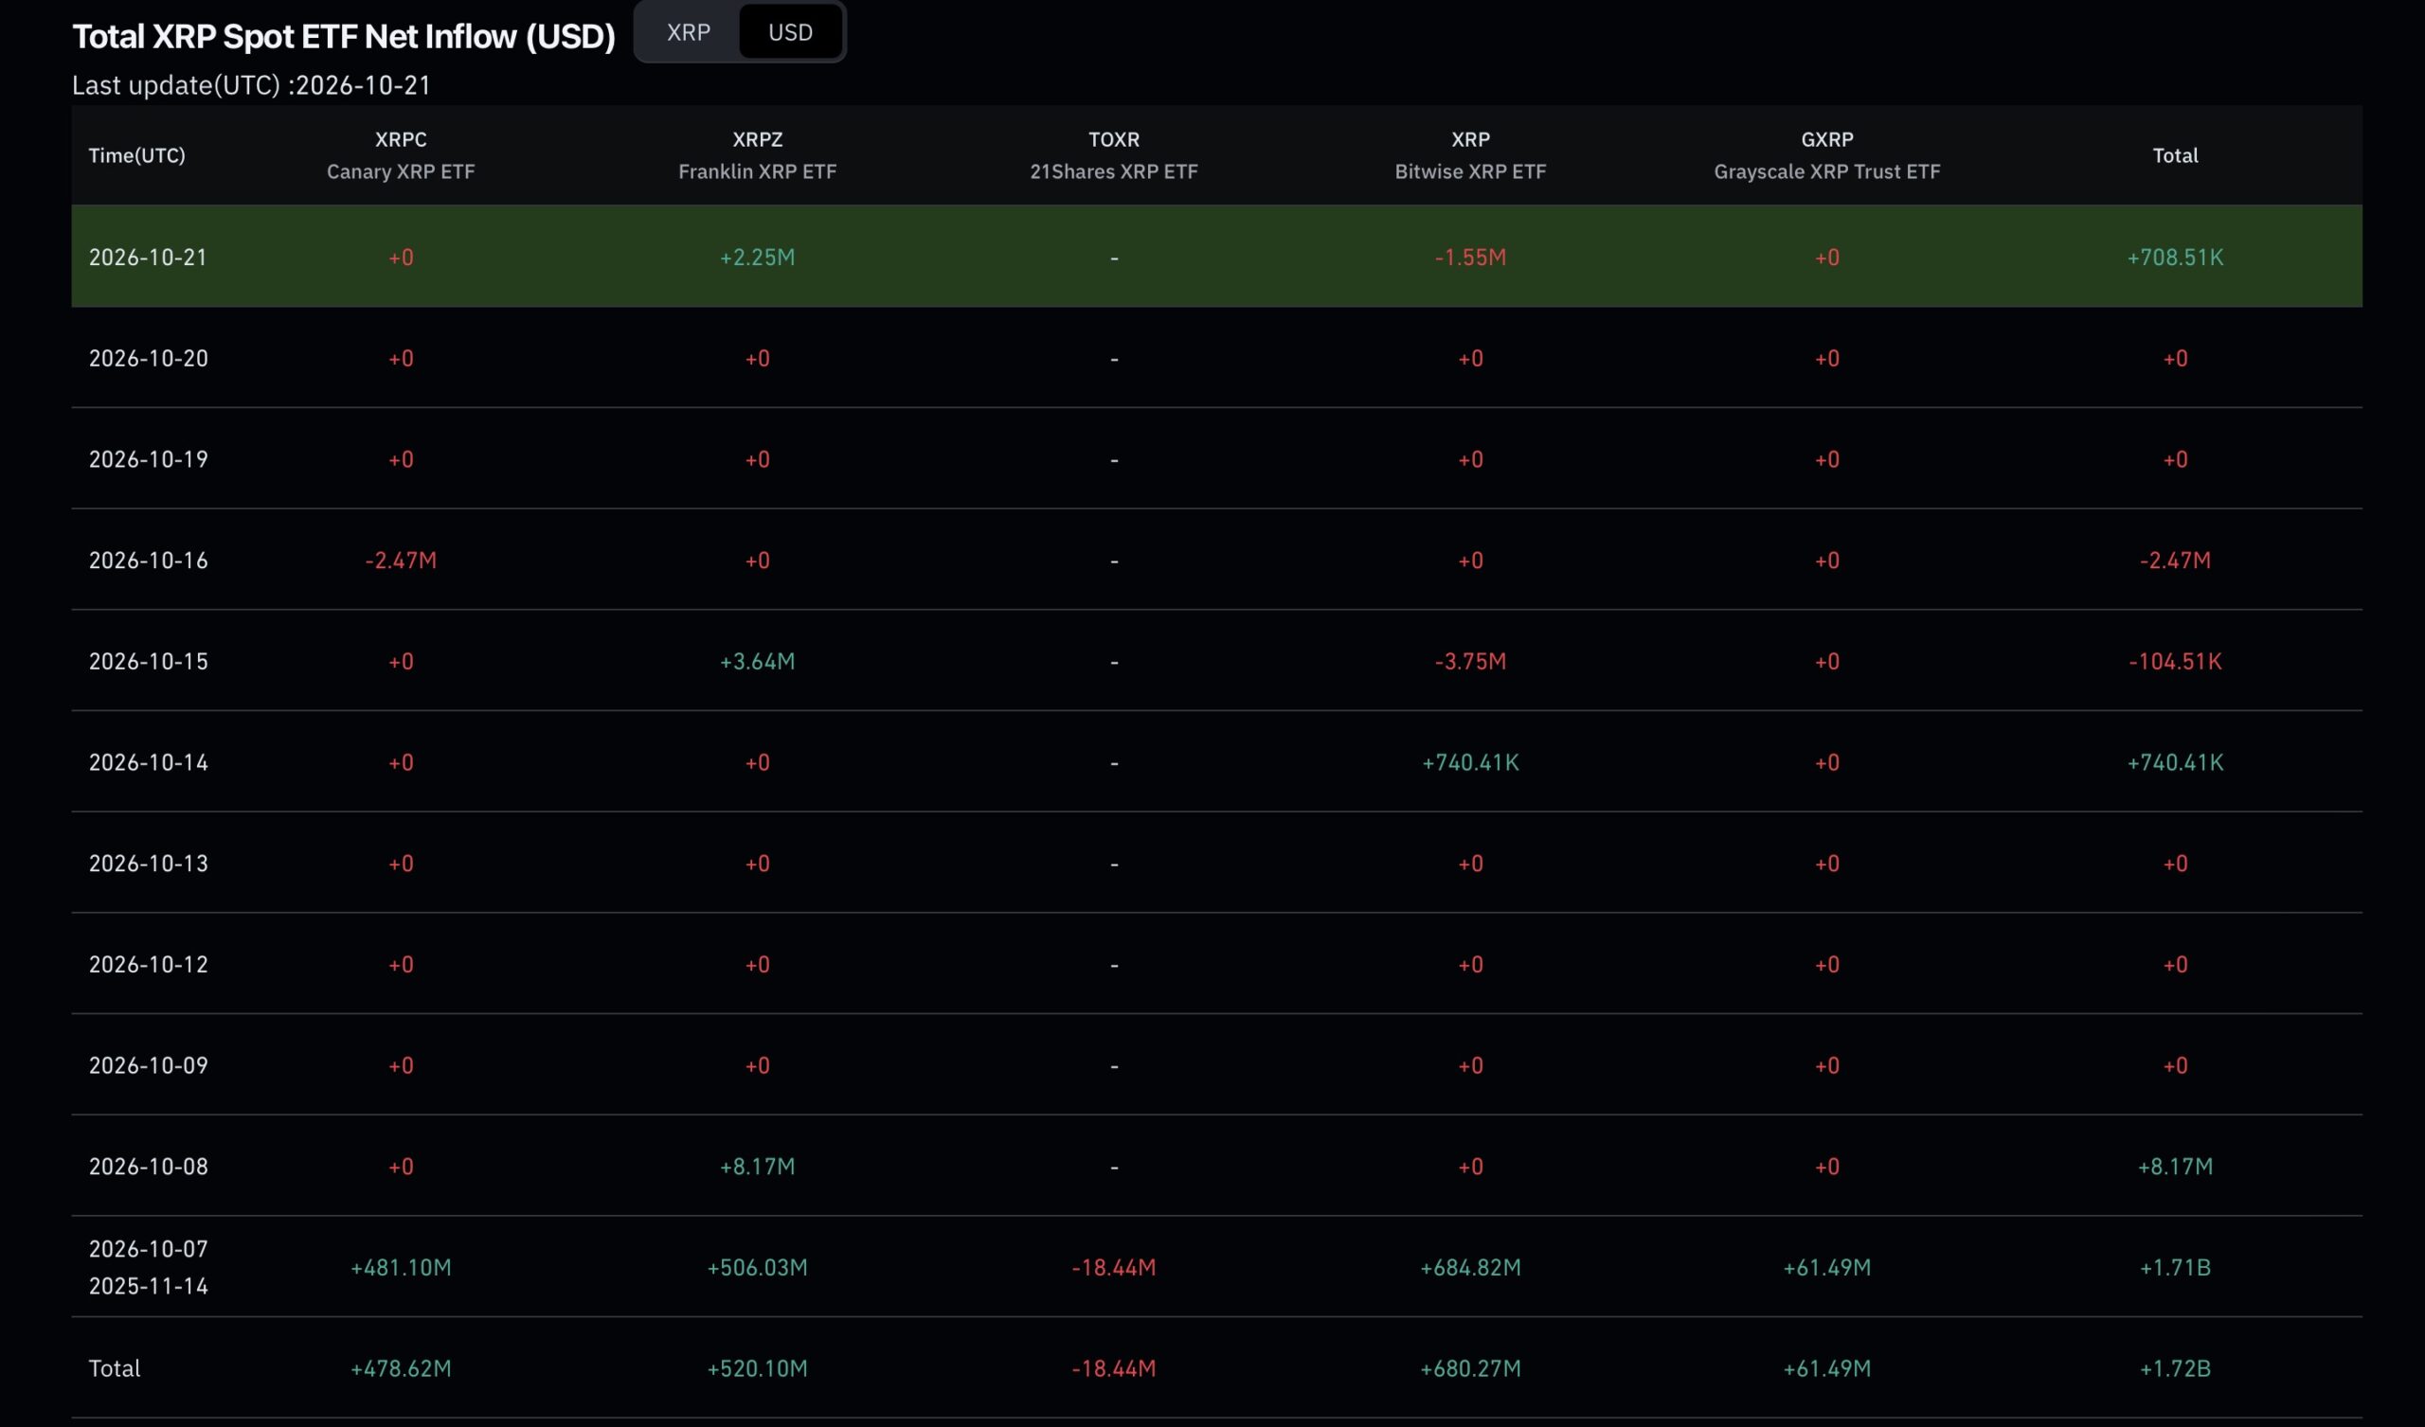Click the XRPC Canary XRP ETF header
The width and height of the screenshot is (2425, 1427).
click(401, 155)
